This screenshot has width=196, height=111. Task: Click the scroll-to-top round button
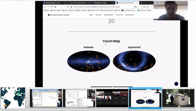(176, 84)
